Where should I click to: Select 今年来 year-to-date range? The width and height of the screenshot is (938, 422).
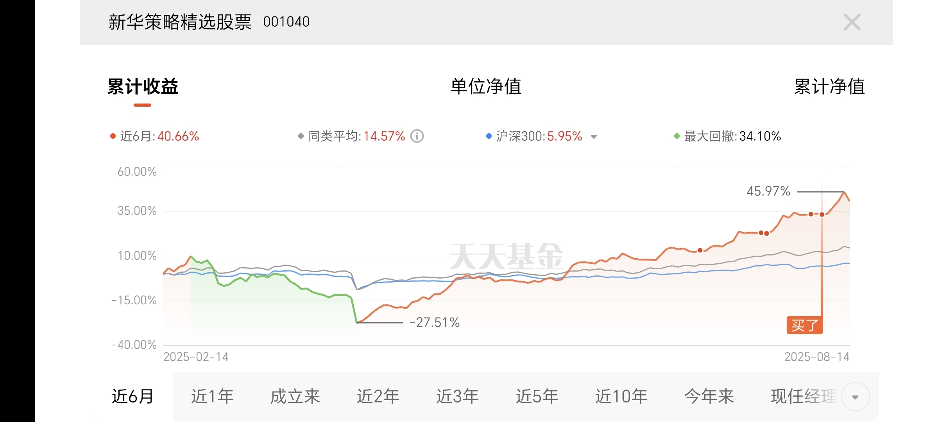tap(709, 397)
